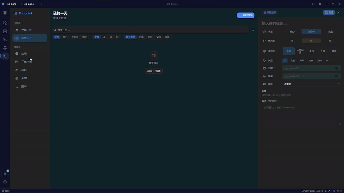Open settings gear at bottom of activity bar

(x=5, y=182)
